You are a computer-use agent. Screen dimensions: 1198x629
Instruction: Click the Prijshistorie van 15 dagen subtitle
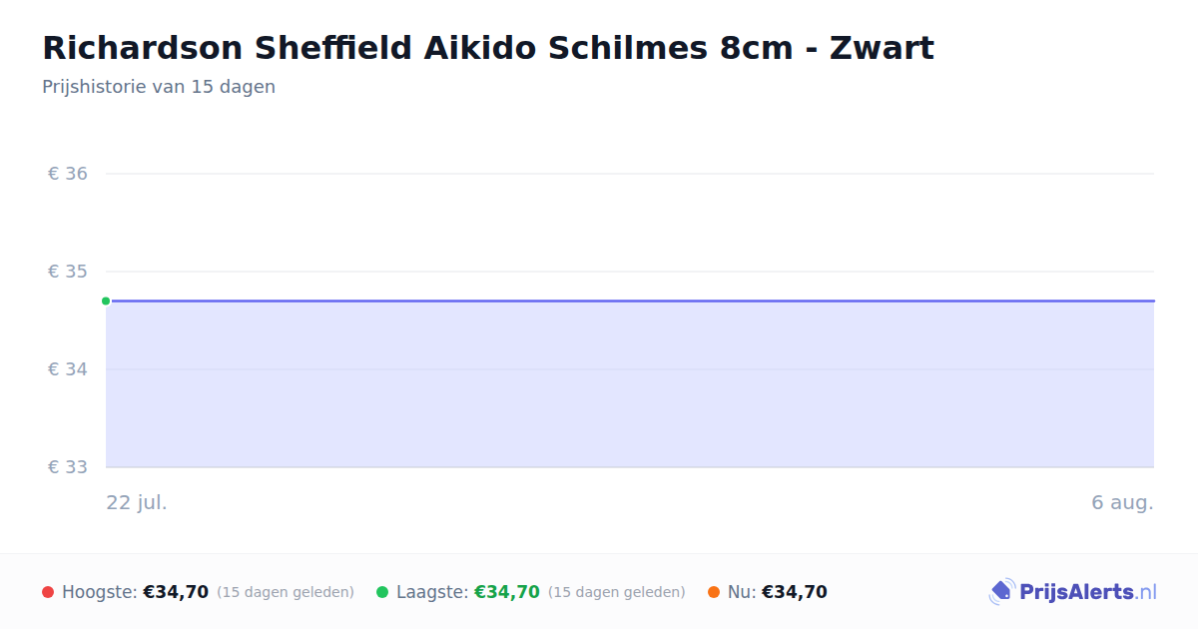pos(159,87)
